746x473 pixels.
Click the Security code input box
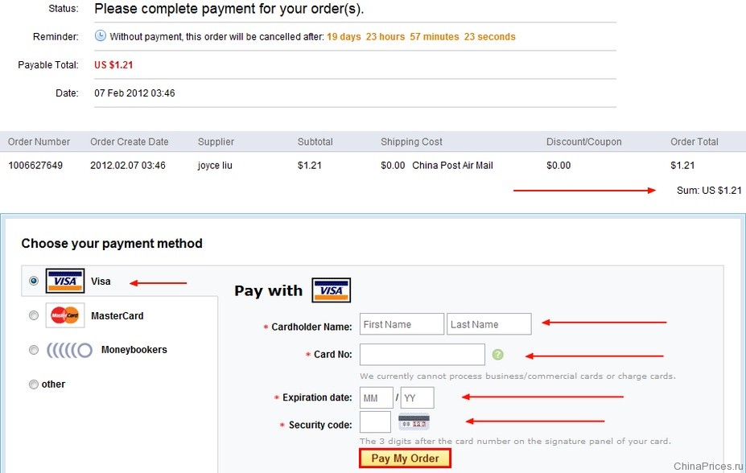click(375, 422)
